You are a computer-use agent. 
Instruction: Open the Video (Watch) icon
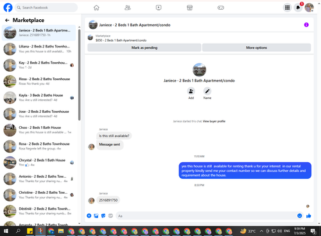click(x=159, y=8)
